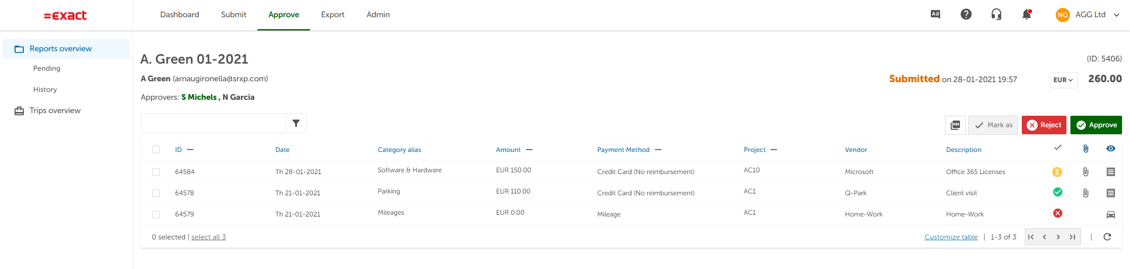Screen dimensions: 1130x269
Task: Click the Microsoft vendor cell
Action: coord(859,172)
